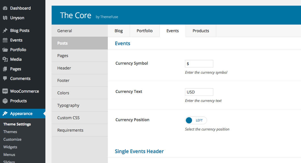Image resolution: width=301 pixels, height=163 pixels.
Task: Open the Colors settings section
Action: tap(80, 93)
